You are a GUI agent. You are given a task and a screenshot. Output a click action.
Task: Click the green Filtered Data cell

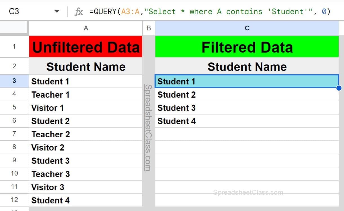coord(247,47)
